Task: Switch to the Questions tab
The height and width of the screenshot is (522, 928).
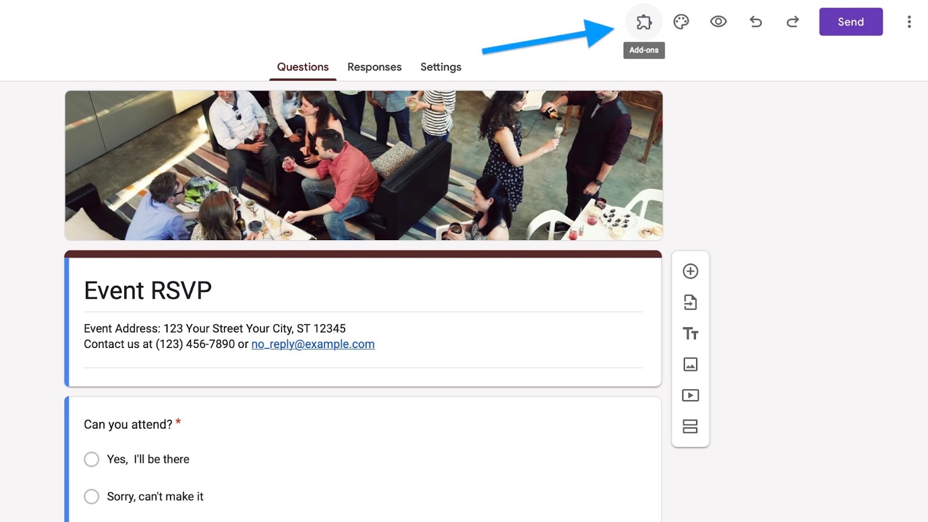Action: (x=302, y=67)
